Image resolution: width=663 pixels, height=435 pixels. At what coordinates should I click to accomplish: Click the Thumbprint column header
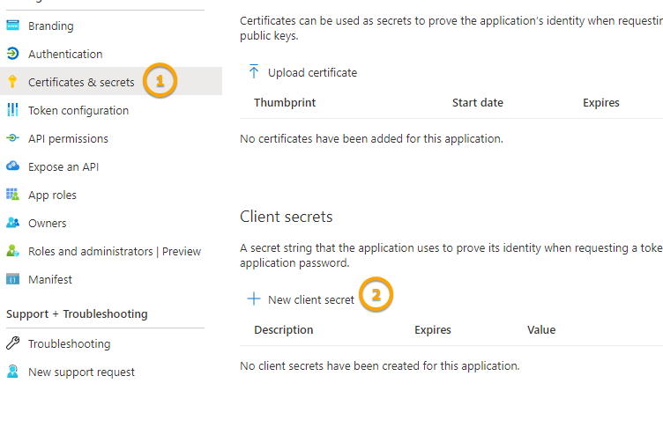(285, 103)
